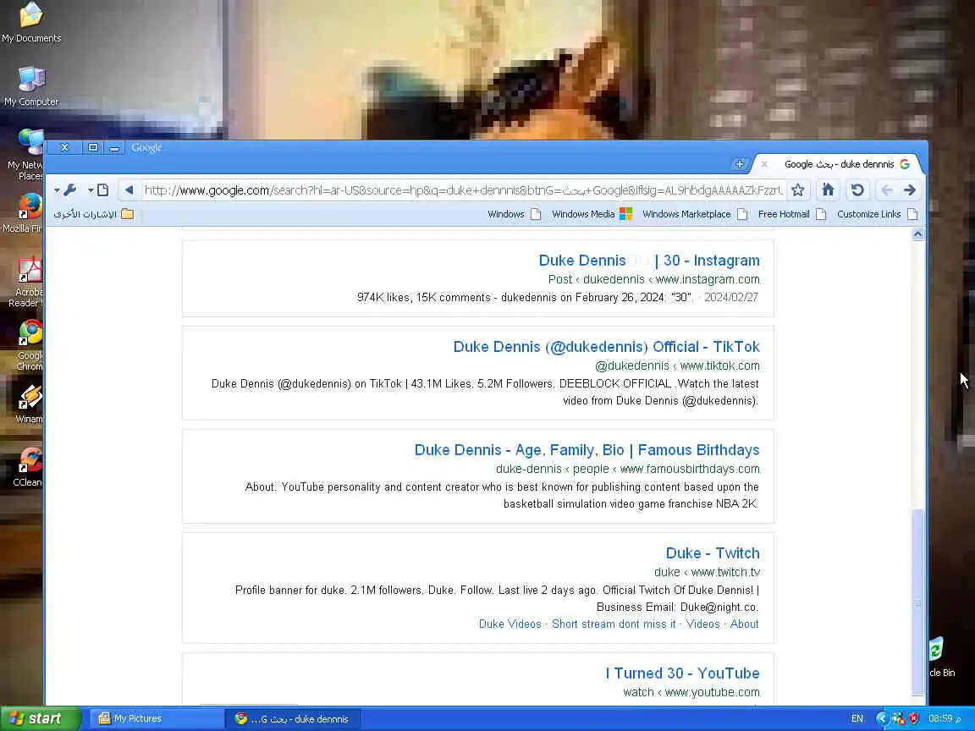Open the Duke - Twitch result
Viewport: 975px width, 731px height.
click(x=713, y=553)
